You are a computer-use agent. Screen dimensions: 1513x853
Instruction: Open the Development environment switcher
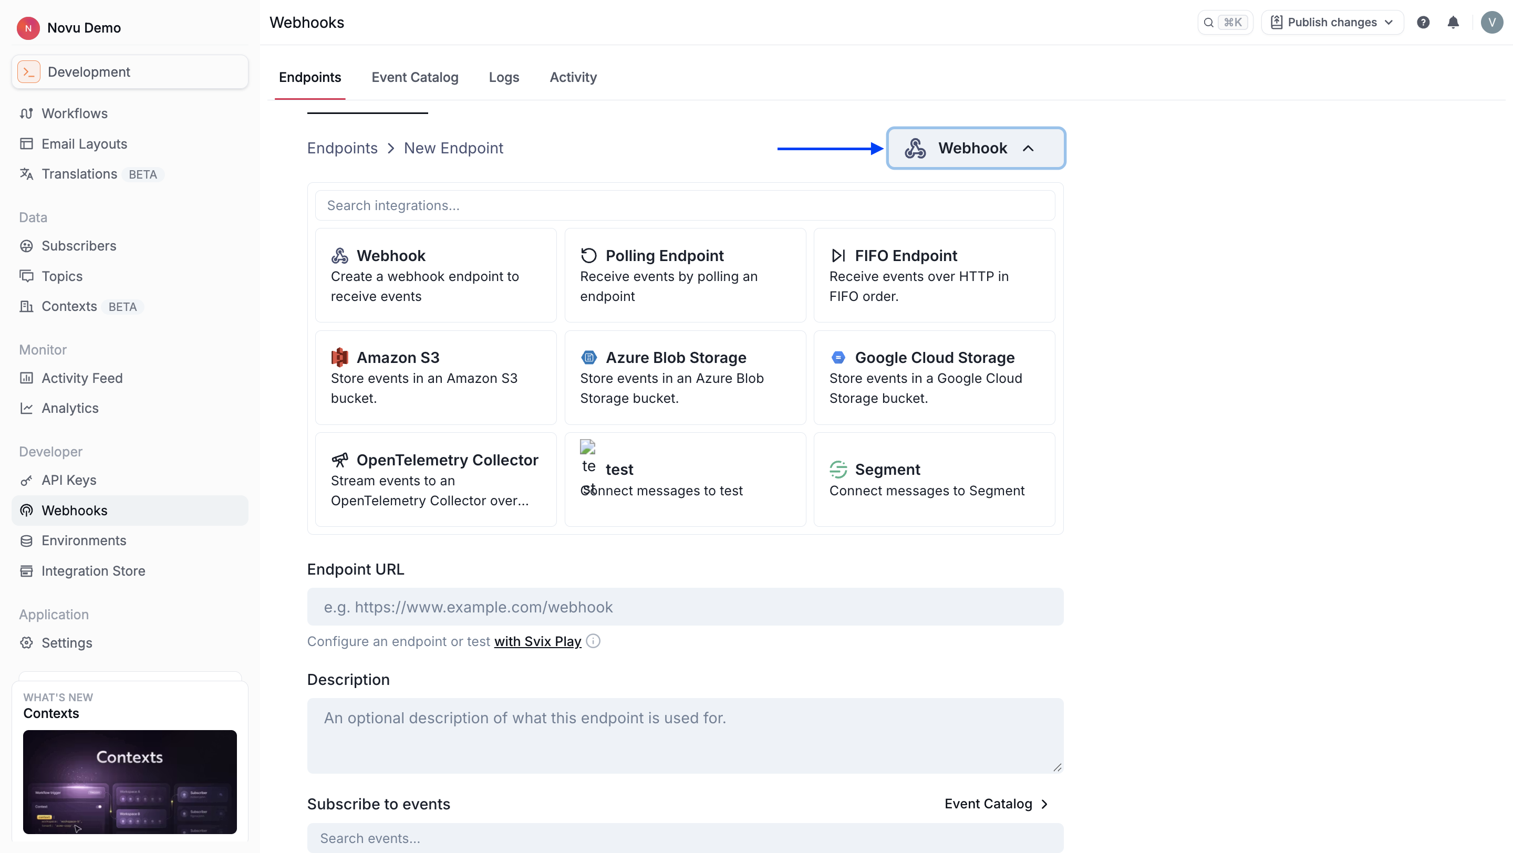coord(129,71)
